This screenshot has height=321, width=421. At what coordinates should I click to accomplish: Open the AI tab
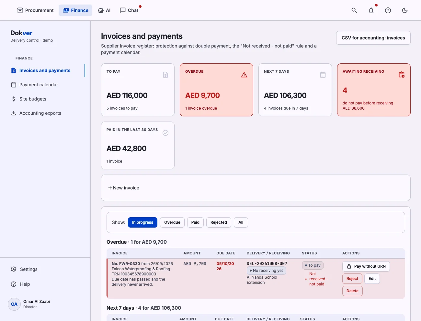click(x=104, y=10)
